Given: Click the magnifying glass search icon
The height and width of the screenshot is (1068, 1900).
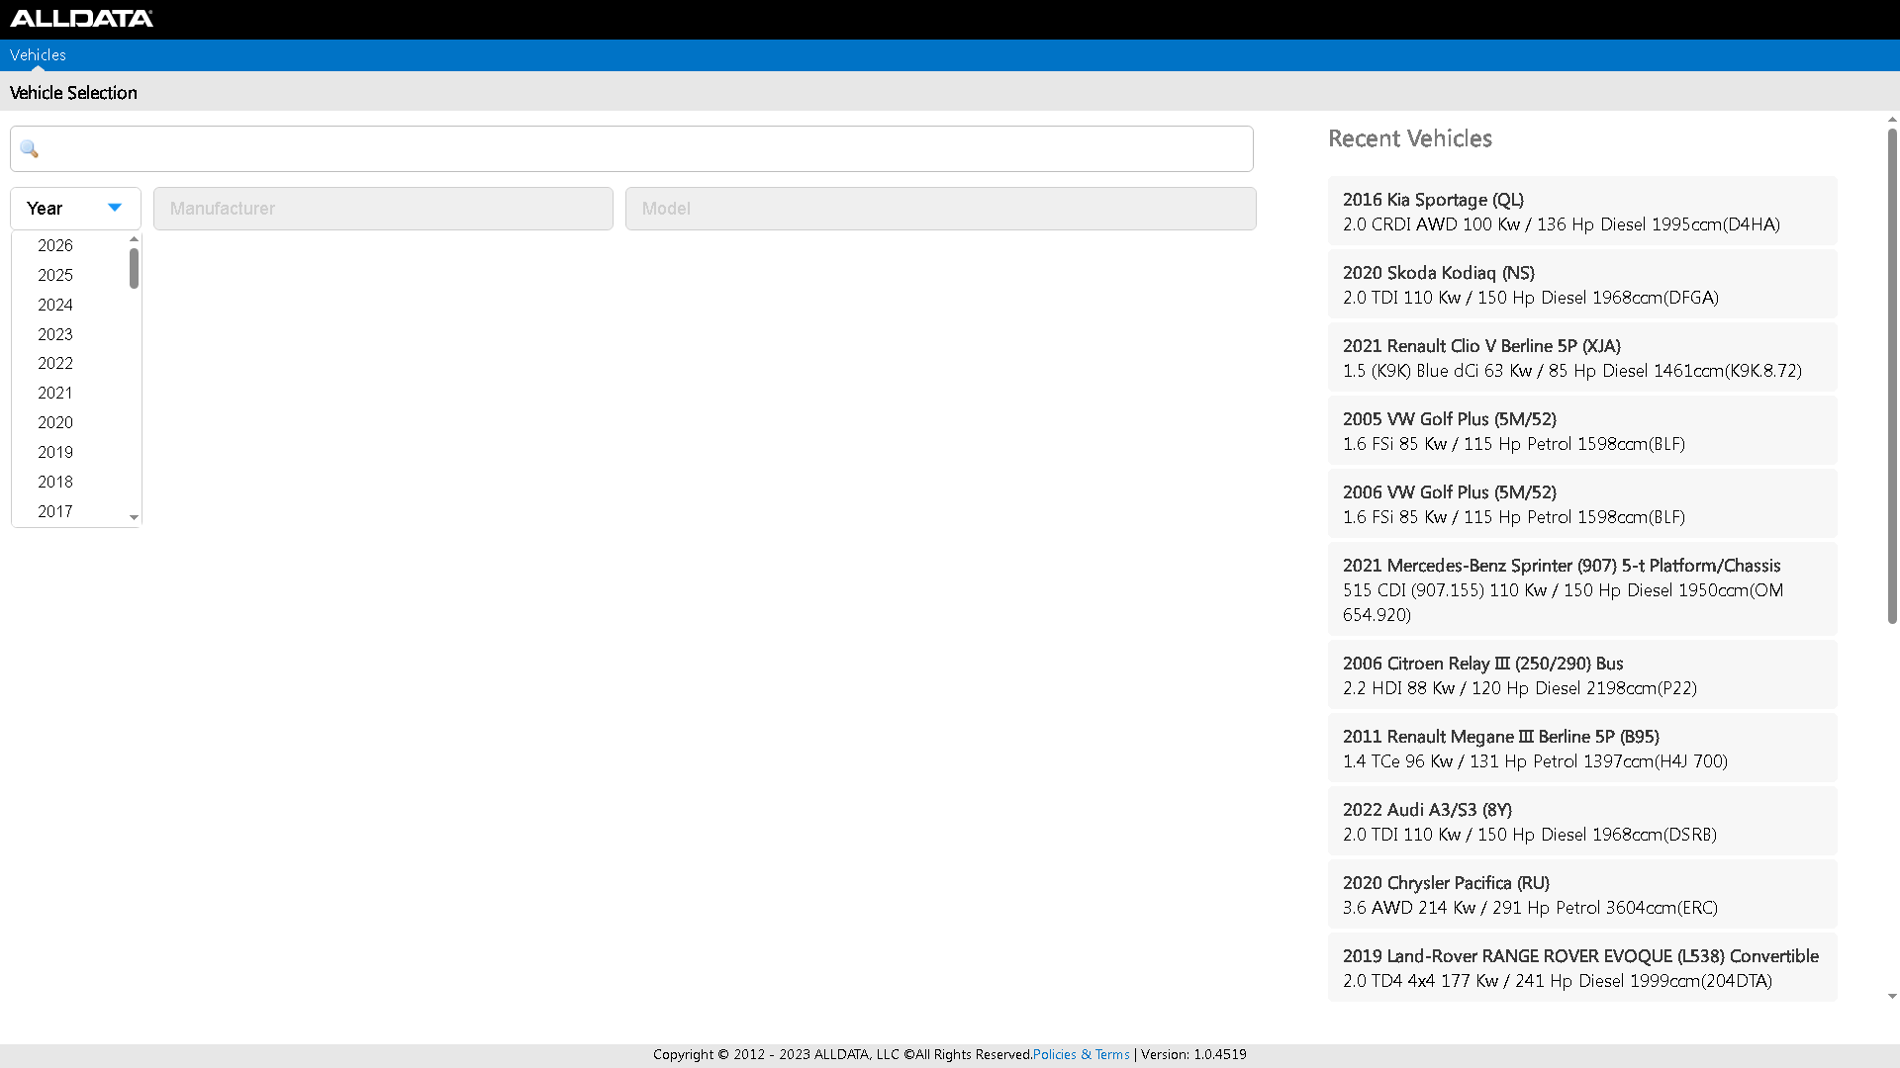Looking at the screenshot, I should pyautogui.click(x=29, y=149).
